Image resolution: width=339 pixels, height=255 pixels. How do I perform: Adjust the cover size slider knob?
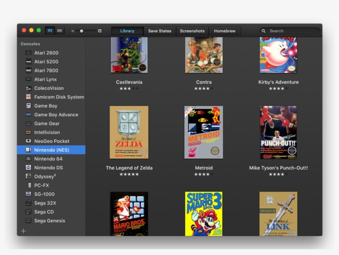tap(81, 31)
